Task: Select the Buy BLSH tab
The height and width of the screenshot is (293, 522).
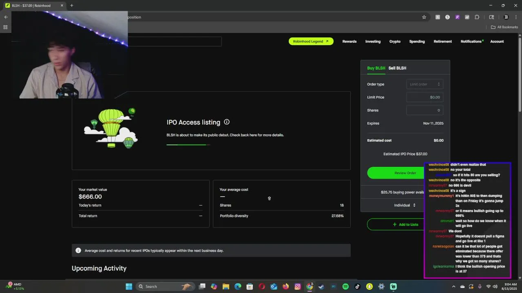Action: click(376, 68)
